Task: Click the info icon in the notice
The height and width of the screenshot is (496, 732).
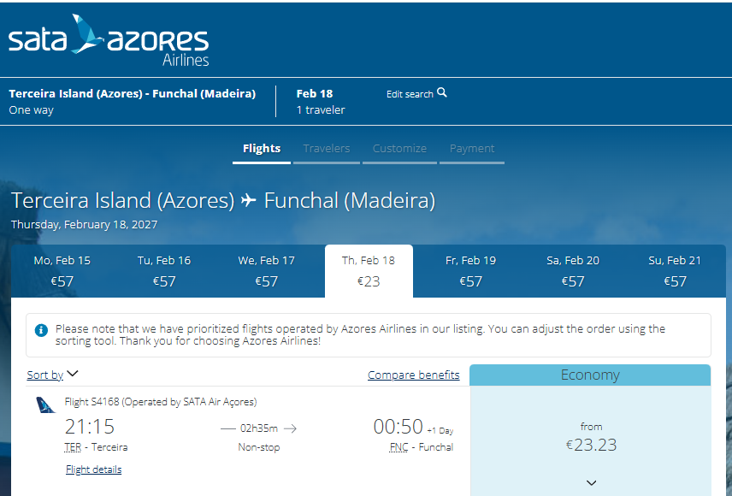Action: point(41,330)
